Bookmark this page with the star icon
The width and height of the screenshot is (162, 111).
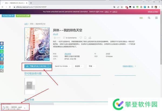[x=122, y=7]
